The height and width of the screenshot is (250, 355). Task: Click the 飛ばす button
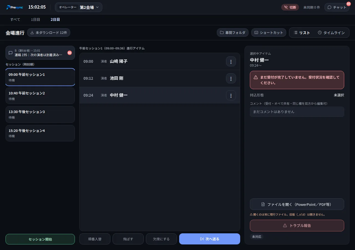[128, 239]
